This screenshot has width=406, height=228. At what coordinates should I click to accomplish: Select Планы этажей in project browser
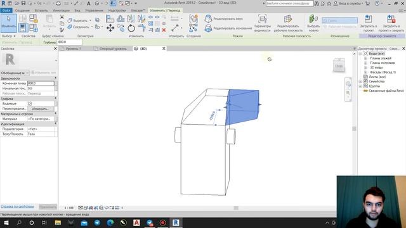[381, 58]
